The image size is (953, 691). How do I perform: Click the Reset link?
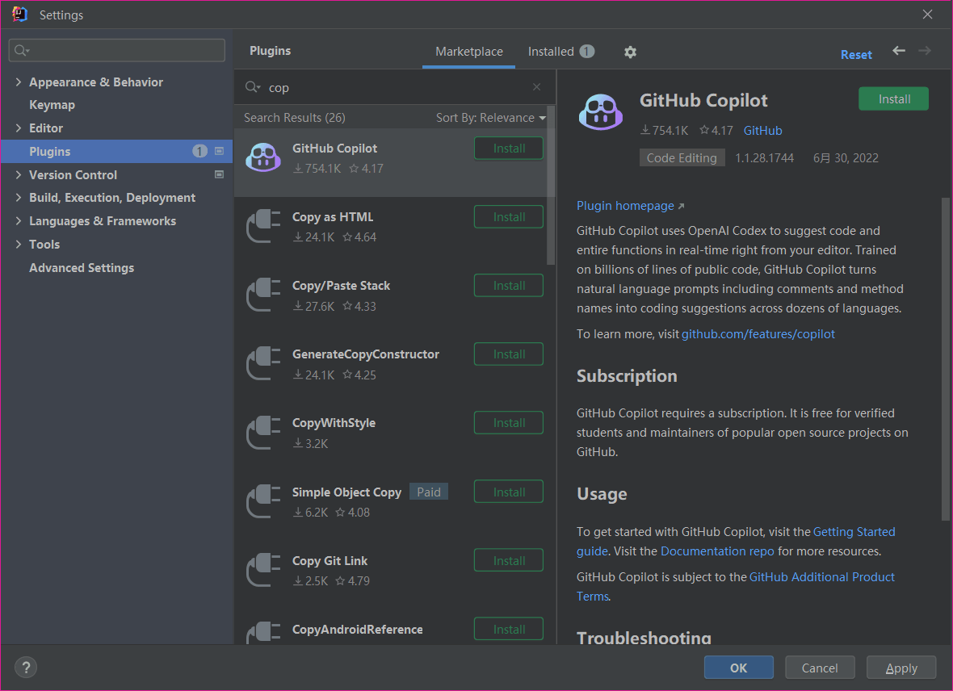tap(856, 55)
